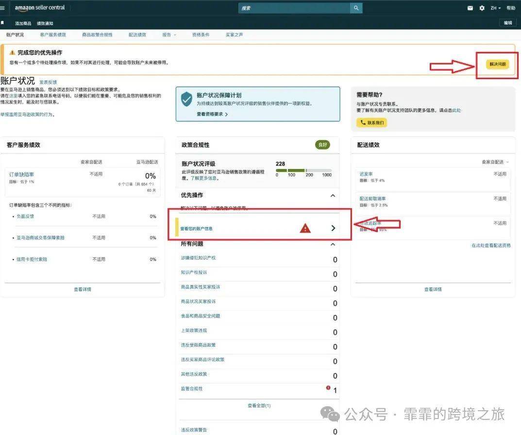Viewport: 521px width, 435px height.
Task: Click the 联系我们 button
Action: (371, 123)
